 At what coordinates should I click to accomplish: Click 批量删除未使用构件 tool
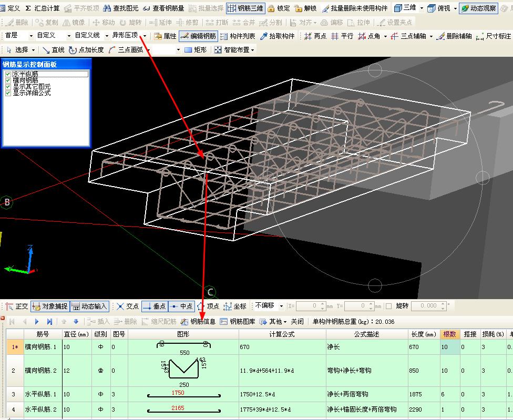355,8
